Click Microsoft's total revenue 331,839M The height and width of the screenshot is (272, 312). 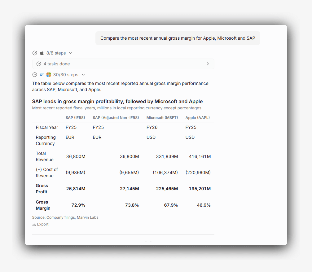pos(167,156)
